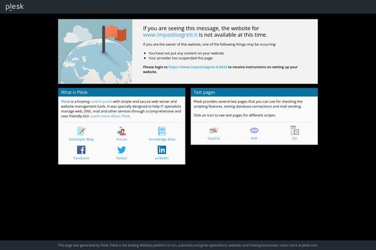Image resolution: width=376 pixels, height=250 pixels.
Task: Open the PHP test page icon
Action: (254, 130)
